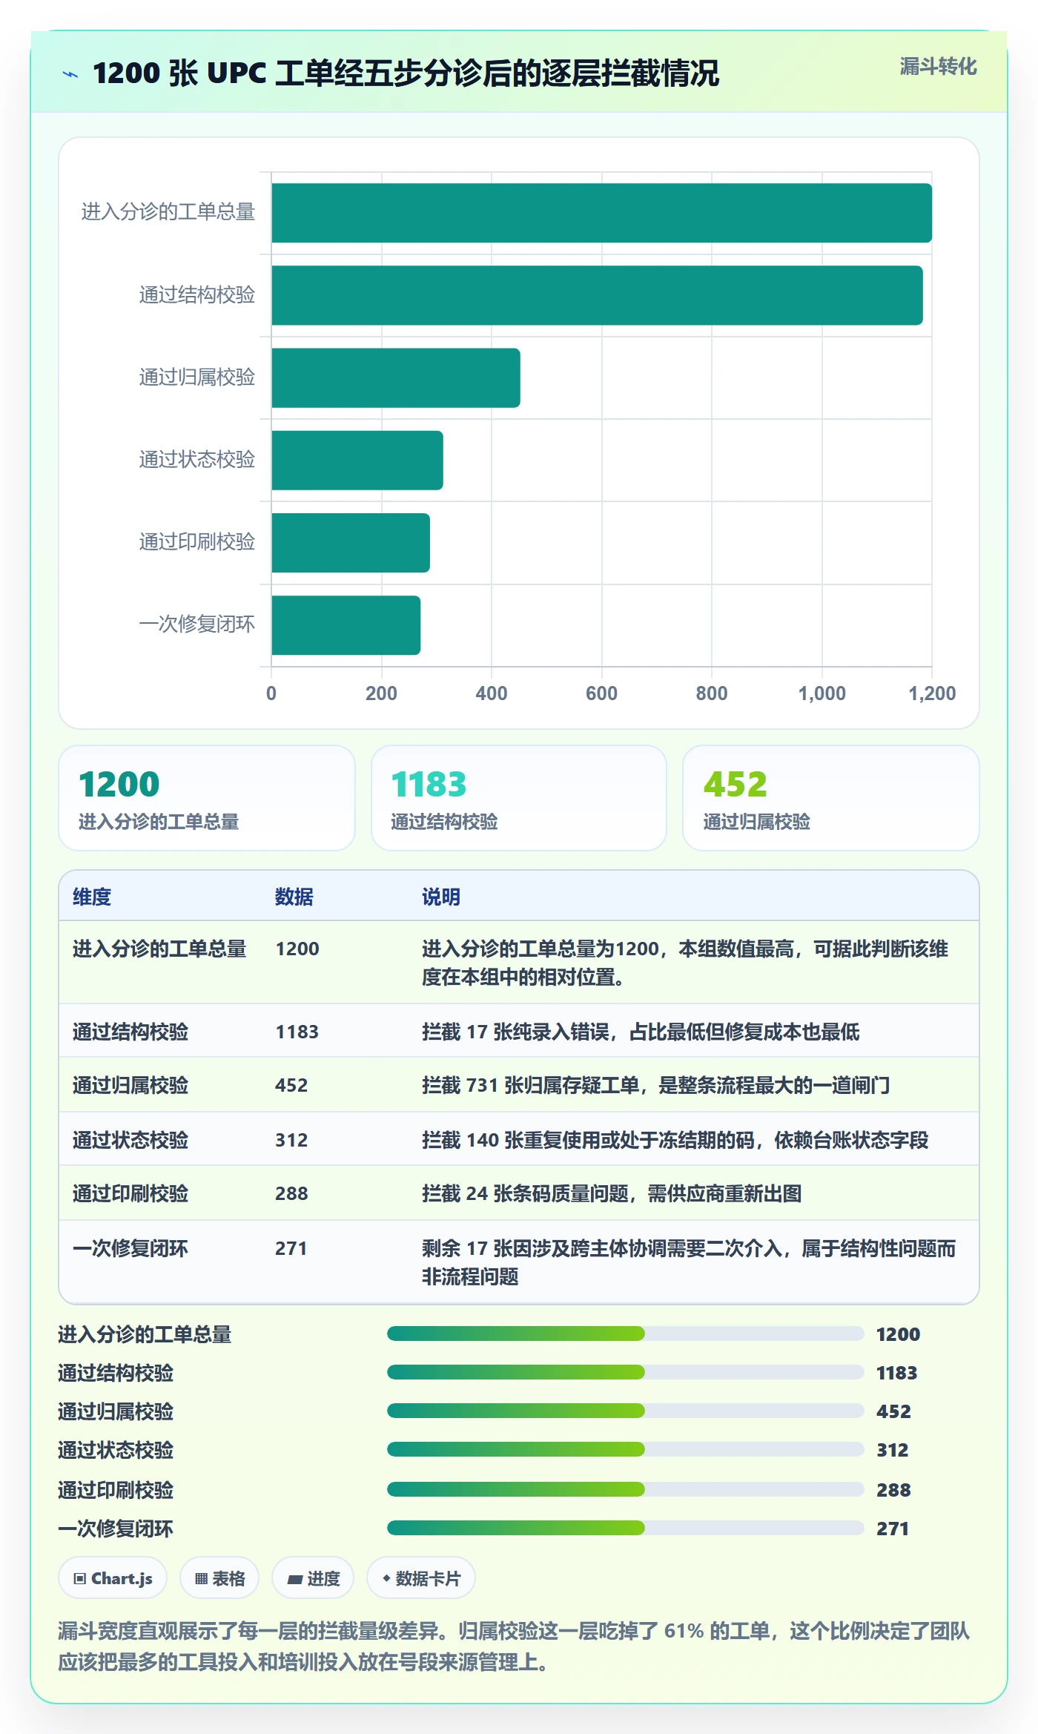
Task: Click the note starting 拦截 140 张重复使用
Action: [675, 1140]
